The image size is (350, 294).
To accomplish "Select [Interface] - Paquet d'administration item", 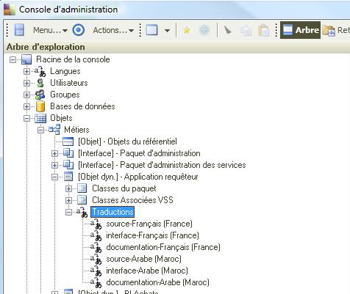I will tap(139, 153).
